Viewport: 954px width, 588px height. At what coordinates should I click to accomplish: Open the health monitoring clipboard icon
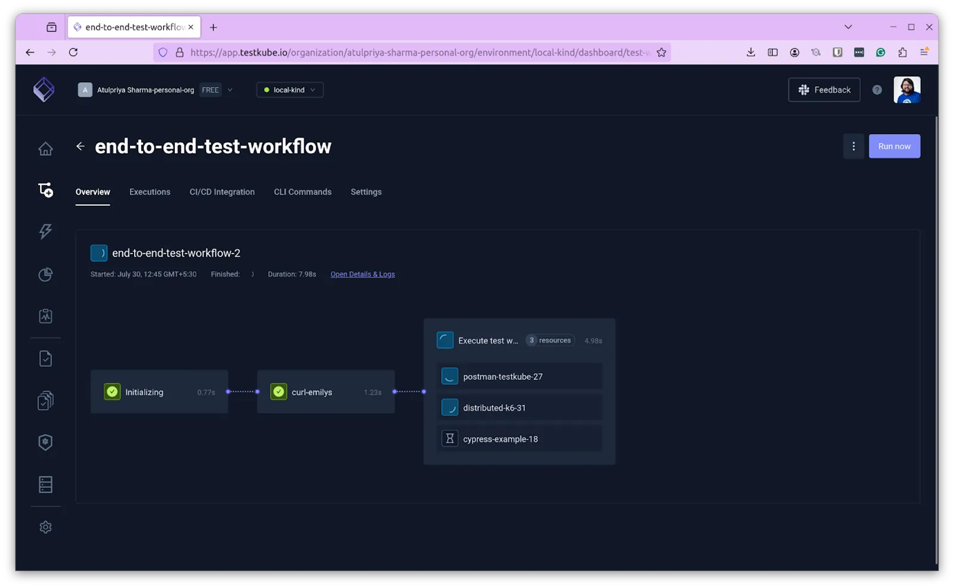[45, 316]
